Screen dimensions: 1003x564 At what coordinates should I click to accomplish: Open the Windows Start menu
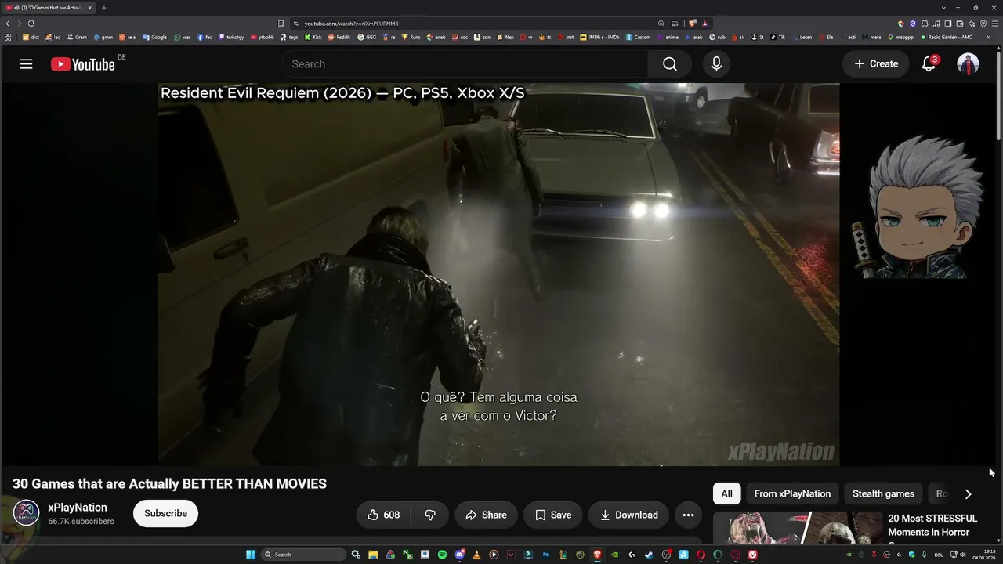pyautogui.click(x=251, y=555)
